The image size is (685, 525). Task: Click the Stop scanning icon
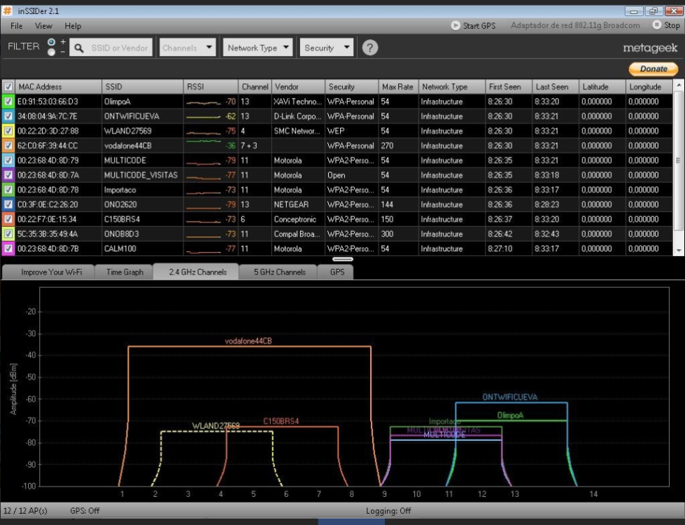(656, 25)
